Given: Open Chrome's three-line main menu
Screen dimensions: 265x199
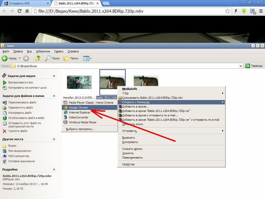Looking at the screenshot, I should (x=261, y=11).
